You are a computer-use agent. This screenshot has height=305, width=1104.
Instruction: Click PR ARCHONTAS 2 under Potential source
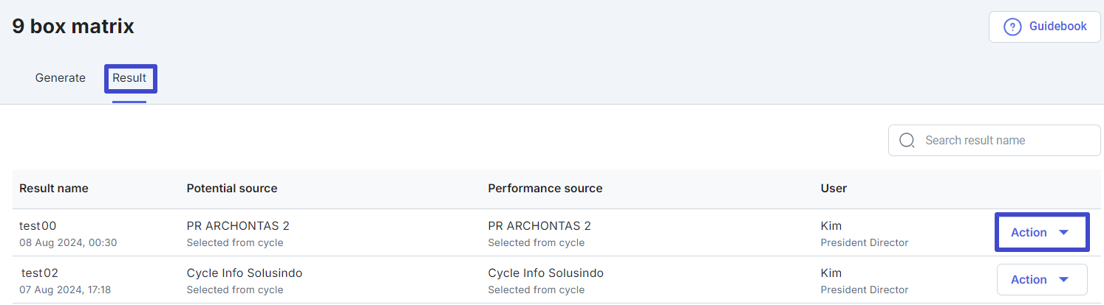[238, 226]
